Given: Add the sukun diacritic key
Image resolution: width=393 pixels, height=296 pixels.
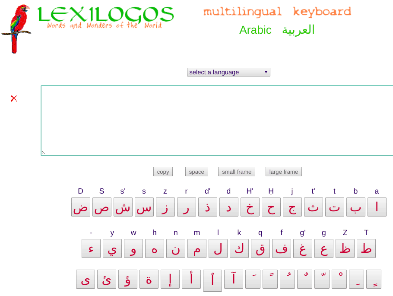Looking at the screenshot, I should click(339, 279).
